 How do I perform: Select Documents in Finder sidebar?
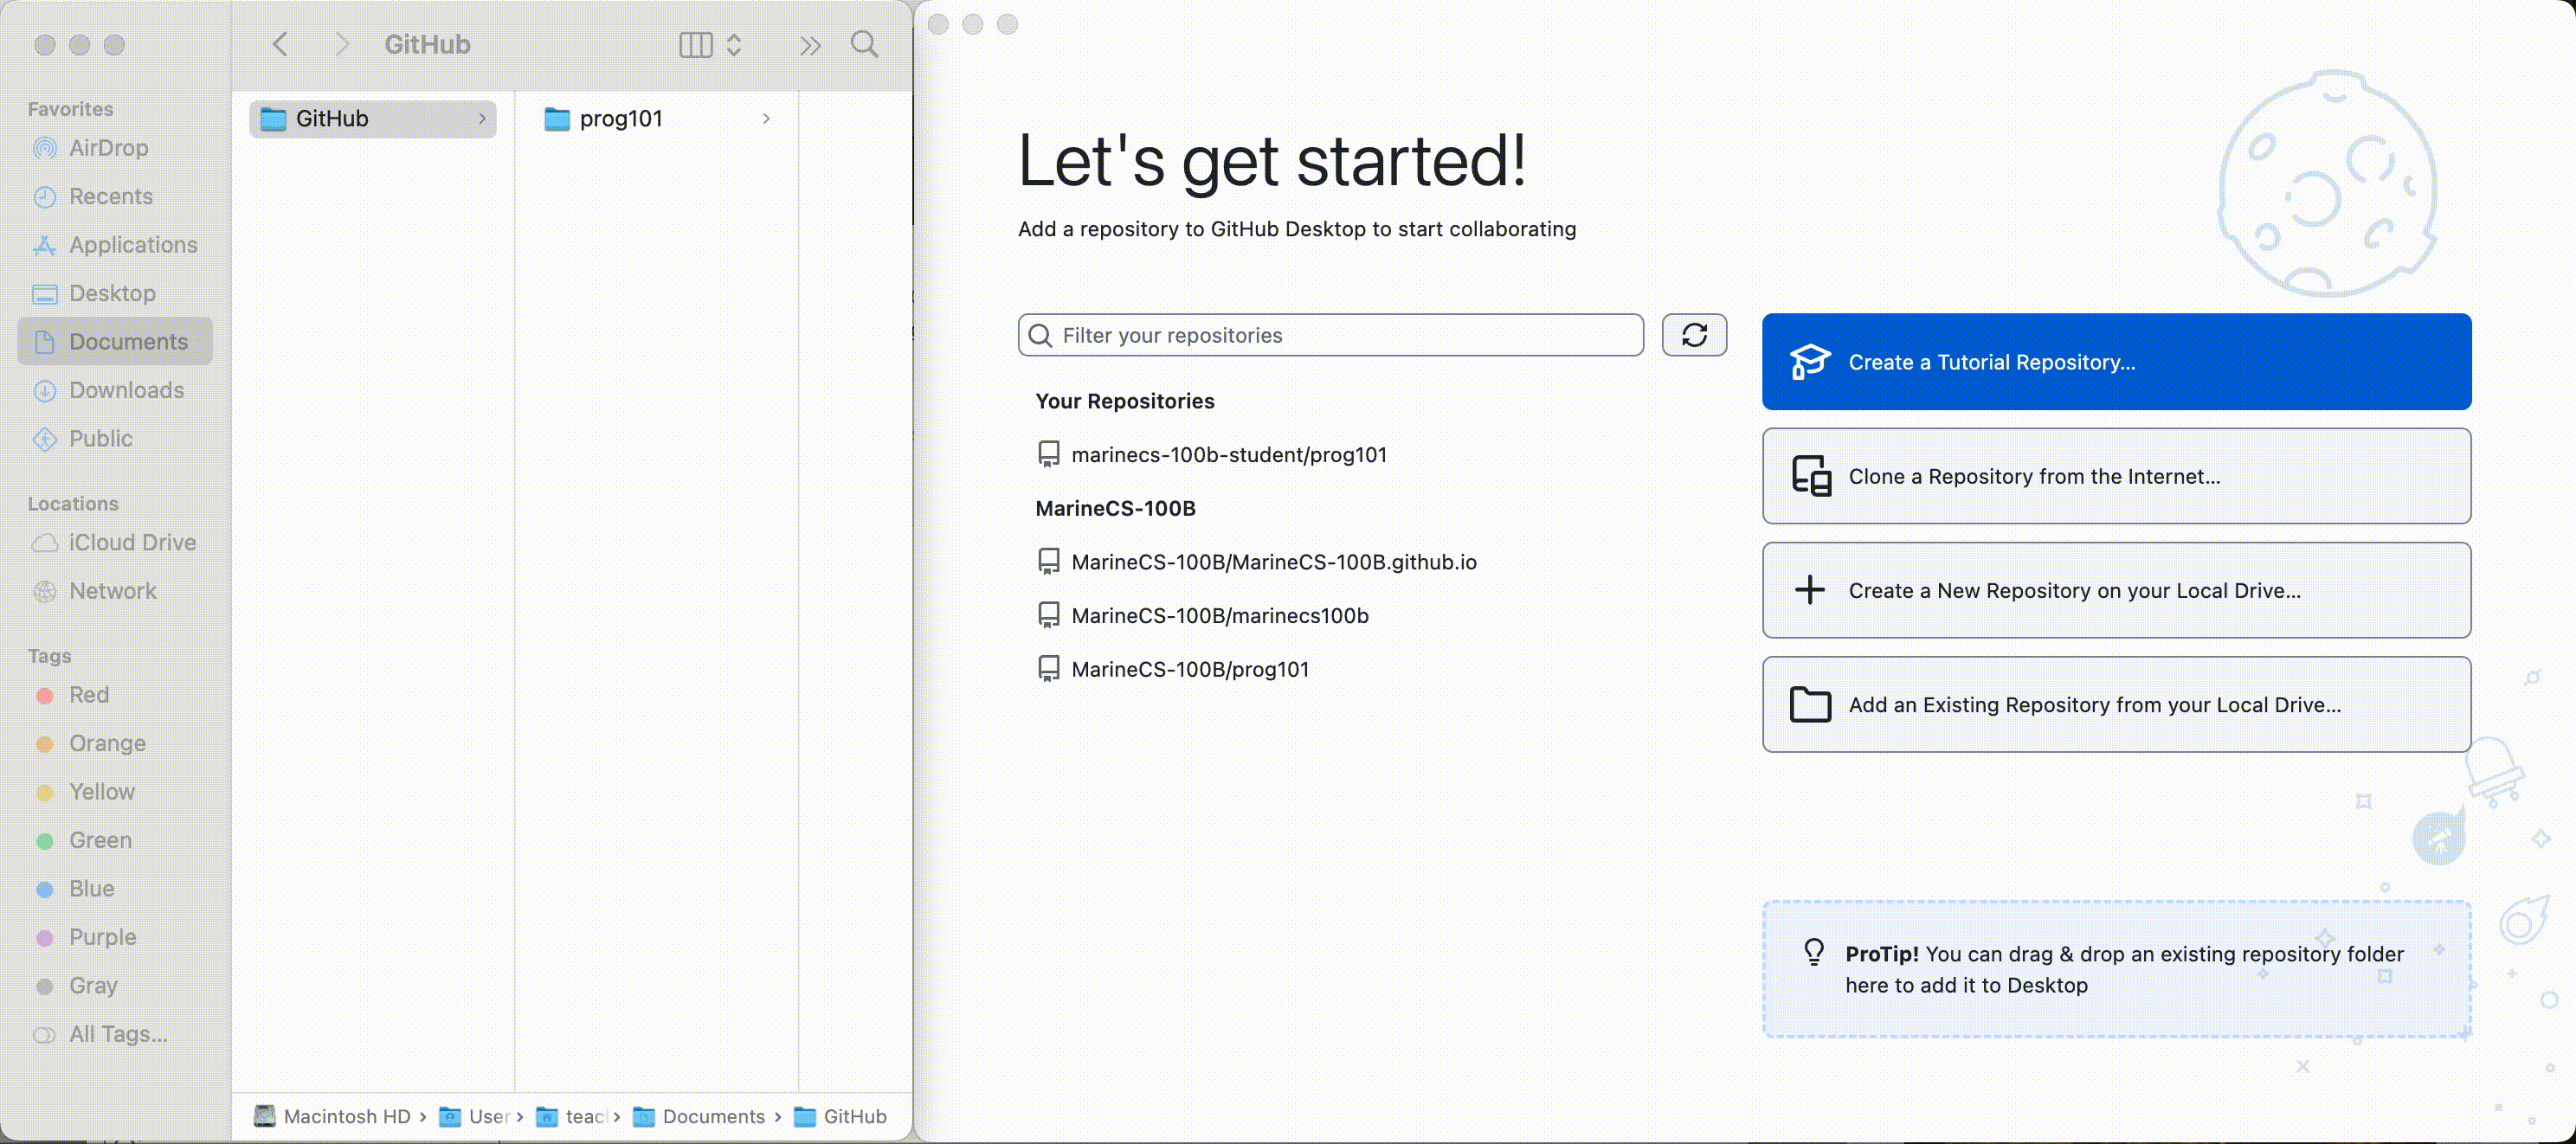[115, 341]
